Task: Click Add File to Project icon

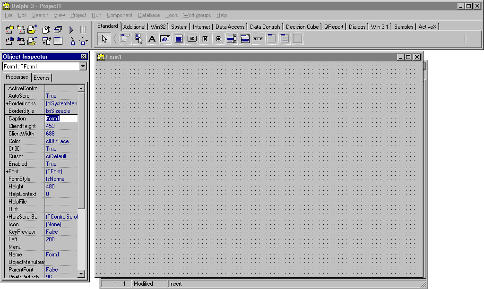Action: click(32, 30)
